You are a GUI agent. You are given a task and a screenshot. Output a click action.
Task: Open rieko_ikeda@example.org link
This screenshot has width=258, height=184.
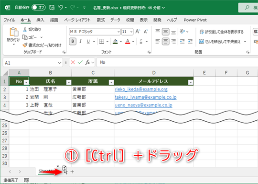click(141, 89)
